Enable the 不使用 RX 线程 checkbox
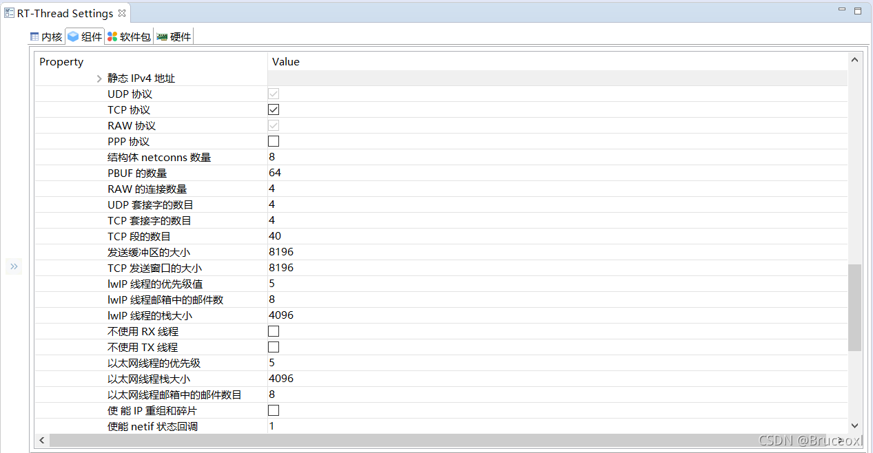This screenshot has width=873, height=453. tap(274, 331)
